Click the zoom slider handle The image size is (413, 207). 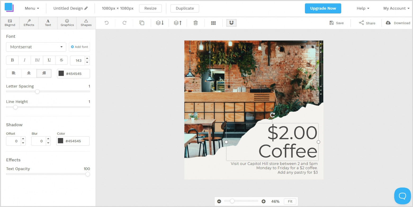click(x=232, y=201)
